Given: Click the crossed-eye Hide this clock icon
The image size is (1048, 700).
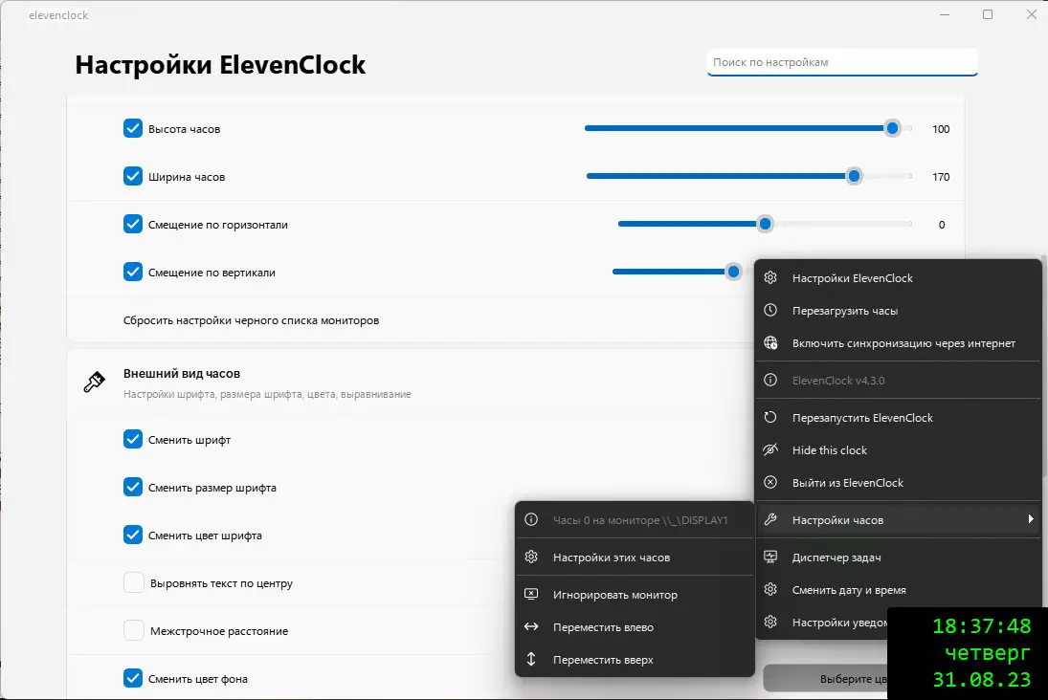Looking at the screenshot, I should [770, 450].
